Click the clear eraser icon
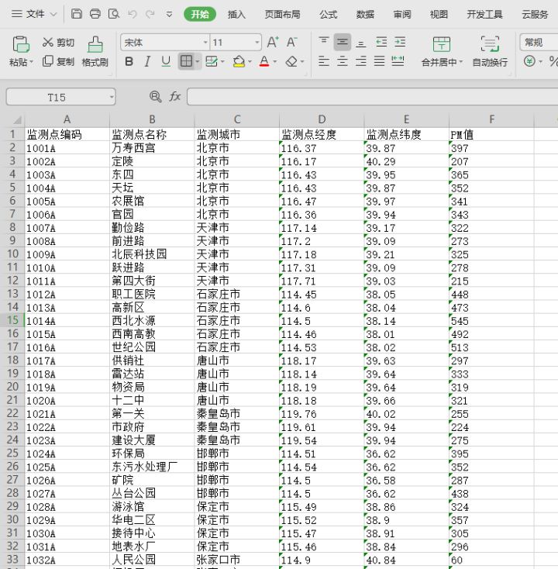 click(x=291, y=61)
